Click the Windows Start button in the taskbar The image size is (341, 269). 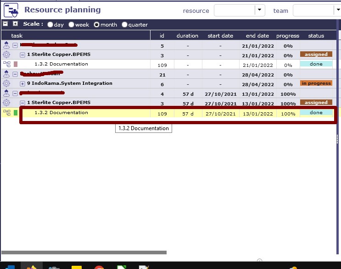tap(10, 266)
